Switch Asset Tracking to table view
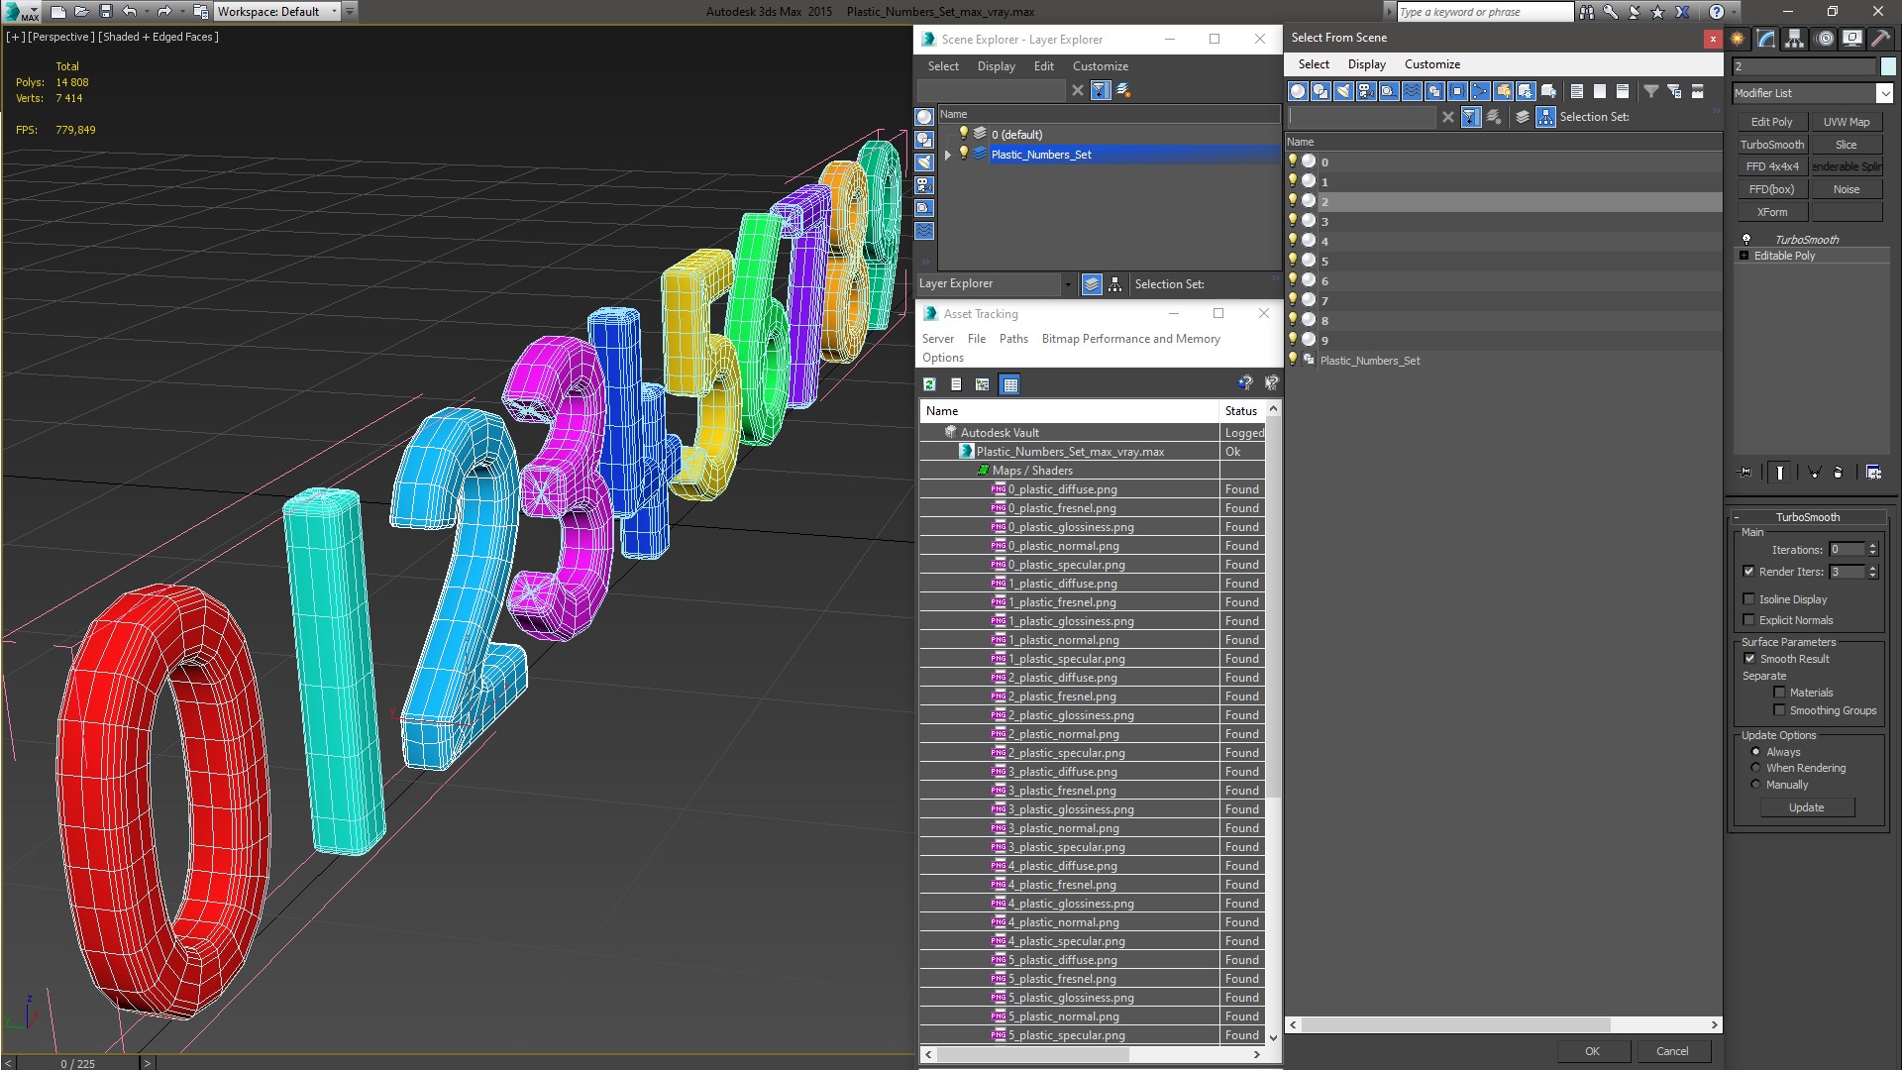The width and height of the screenshot is (1902, 1070). click(x=1009, y=384)
